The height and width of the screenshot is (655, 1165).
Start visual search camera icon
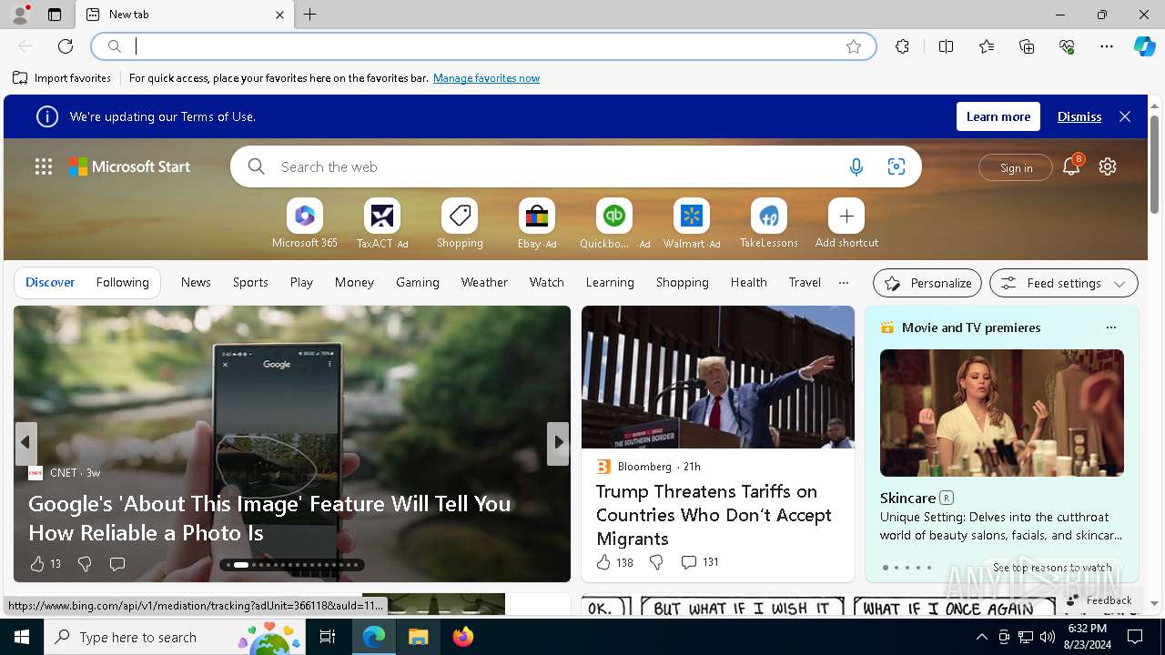tap(897, 166)
